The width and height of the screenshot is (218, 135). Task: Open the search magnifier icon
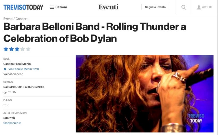[x=183, y=7]
